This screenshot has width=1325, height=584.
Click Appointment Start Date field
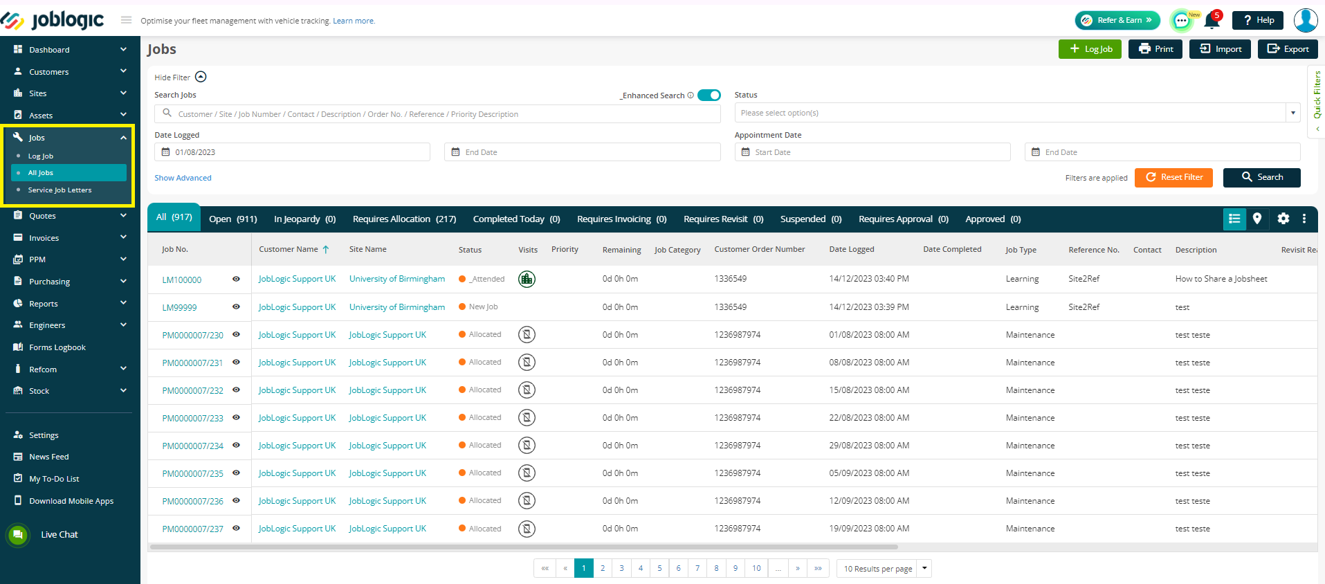pos(872,152)
